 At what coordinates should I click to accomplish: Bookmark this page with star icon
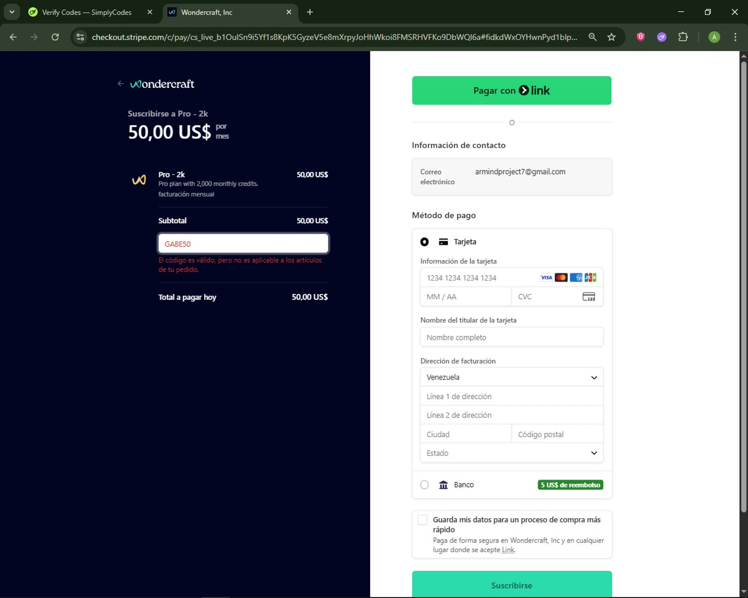pos(611,37)
